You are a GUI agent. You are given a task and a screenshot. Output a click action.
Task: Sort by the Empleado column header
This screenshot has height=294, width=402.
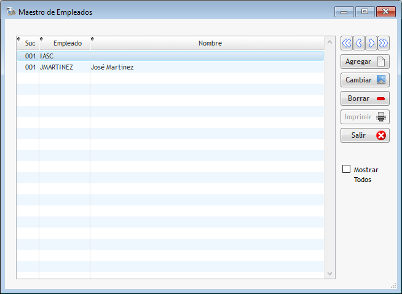(x=65, y=43)
